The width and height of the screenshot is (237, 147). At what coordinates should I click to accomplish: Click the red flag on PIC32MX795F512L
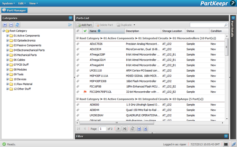(85, 92)
